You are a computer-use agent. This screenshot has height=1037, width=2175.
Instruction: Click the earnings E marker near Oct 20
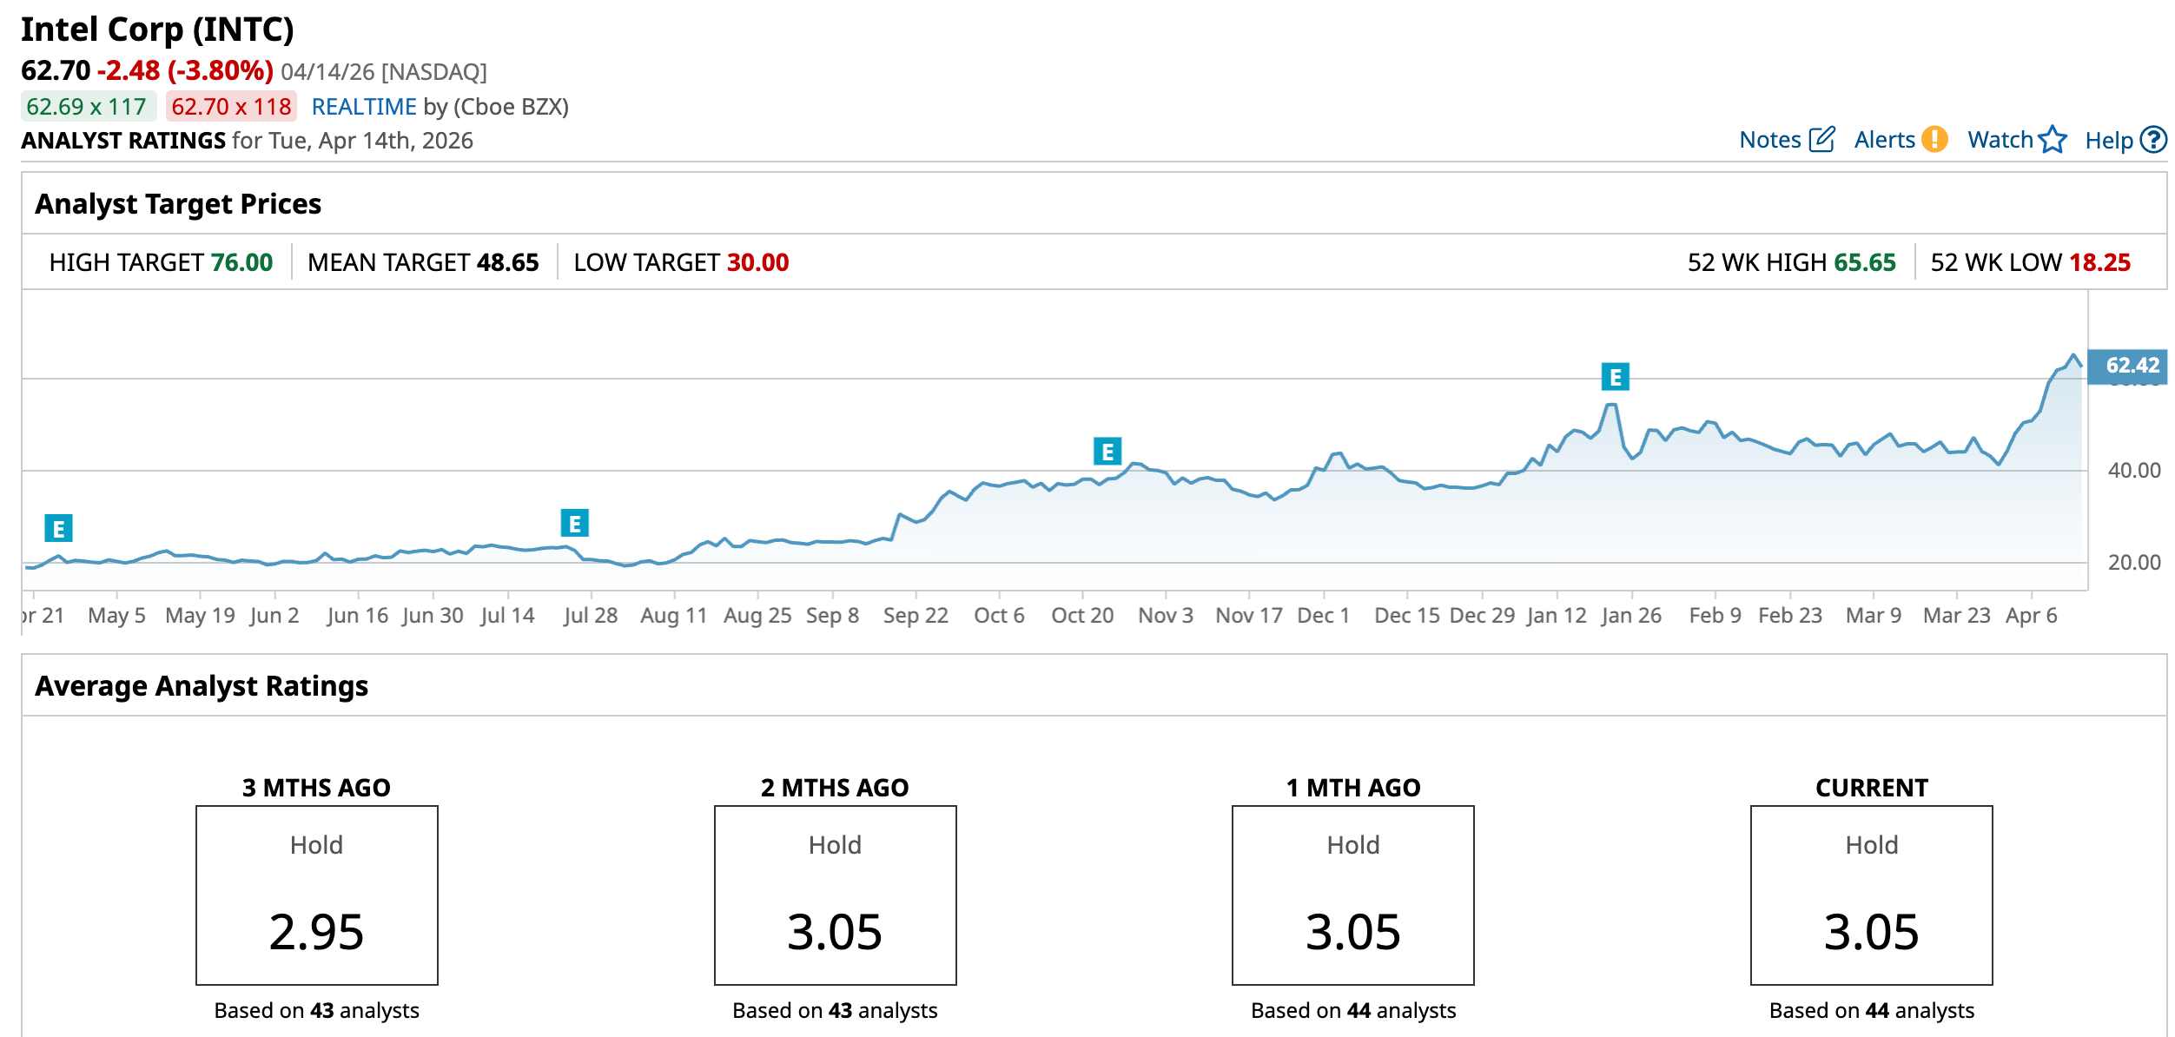click(1107, 452)
